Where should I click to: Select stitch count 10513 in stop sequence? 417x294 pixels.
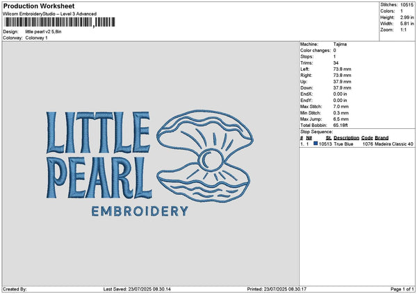point(325,144)
